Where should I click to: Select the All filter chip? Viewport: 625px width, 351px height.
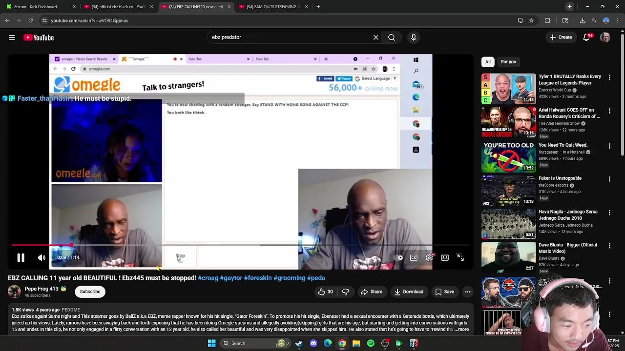[488, 61]
